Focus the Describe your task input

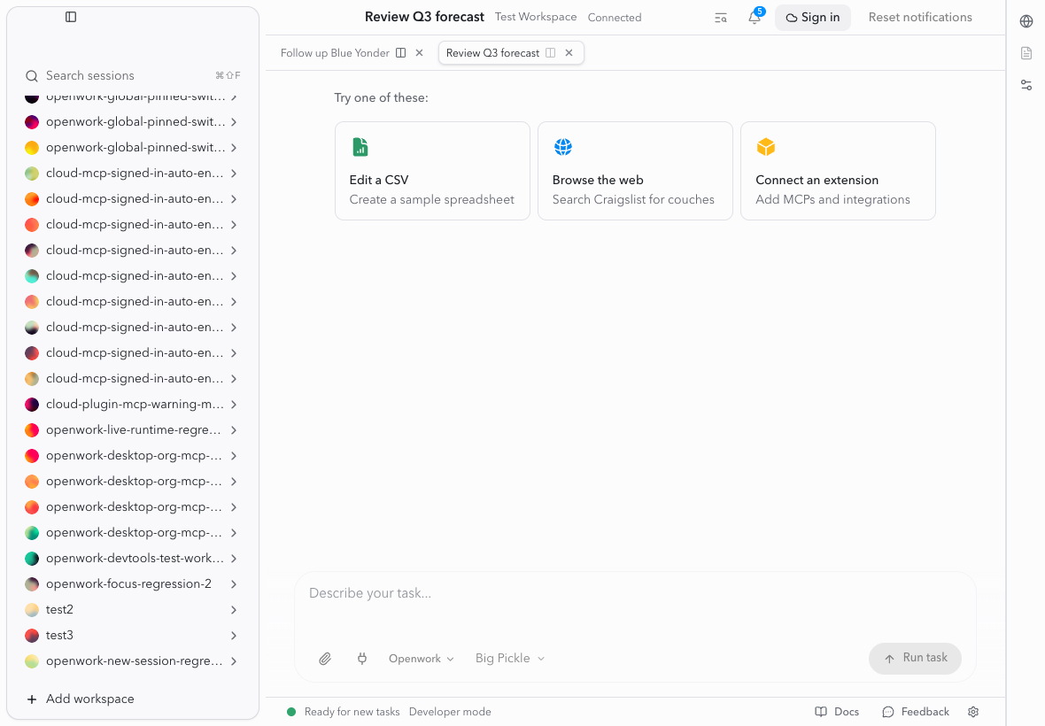(635, 593)
